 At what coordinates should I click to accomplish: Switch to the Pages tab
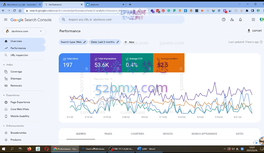(x=108, y=134)
